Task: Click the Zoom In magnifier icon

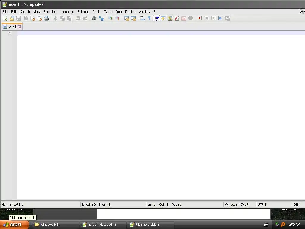Action: (111, 18)
